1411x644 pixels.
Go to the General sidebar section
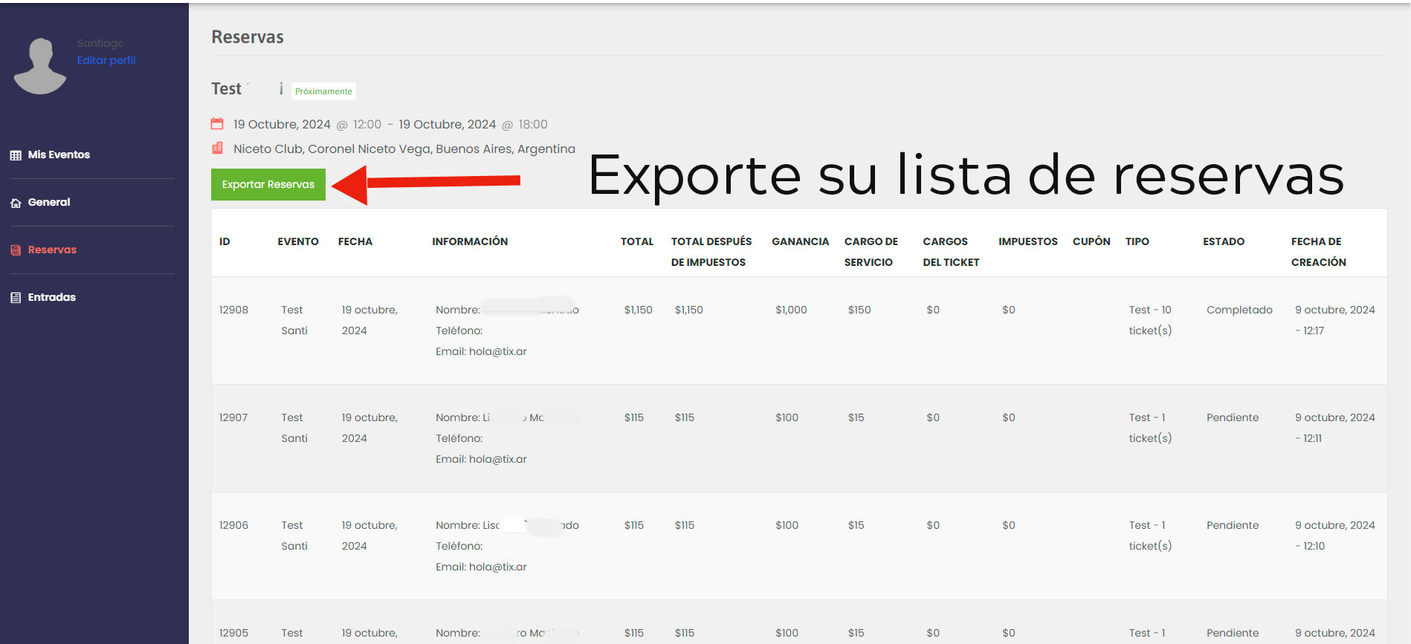tap(49, 202)
